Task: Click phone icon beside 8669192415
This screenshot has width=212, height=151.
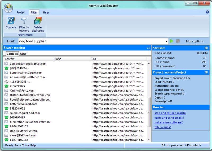Action: (6, 117)
